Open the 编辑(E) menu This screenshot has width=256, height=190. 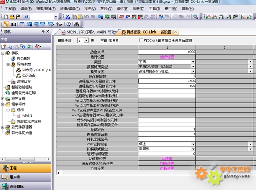26,9
